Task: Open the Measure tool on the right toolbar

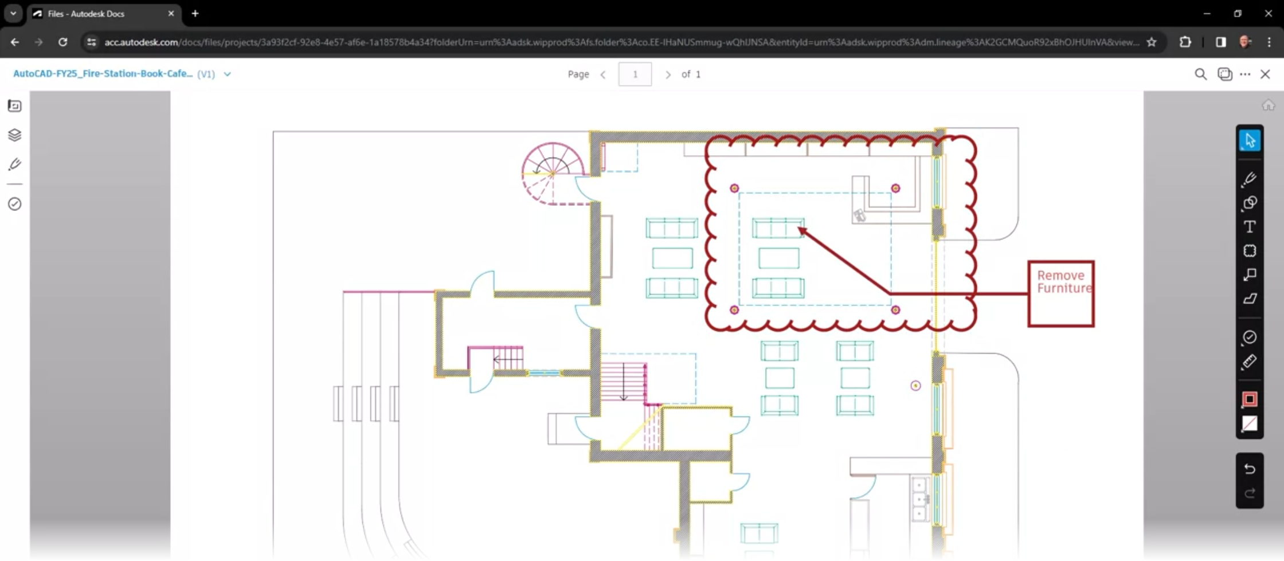Action: pos(1250,362)
